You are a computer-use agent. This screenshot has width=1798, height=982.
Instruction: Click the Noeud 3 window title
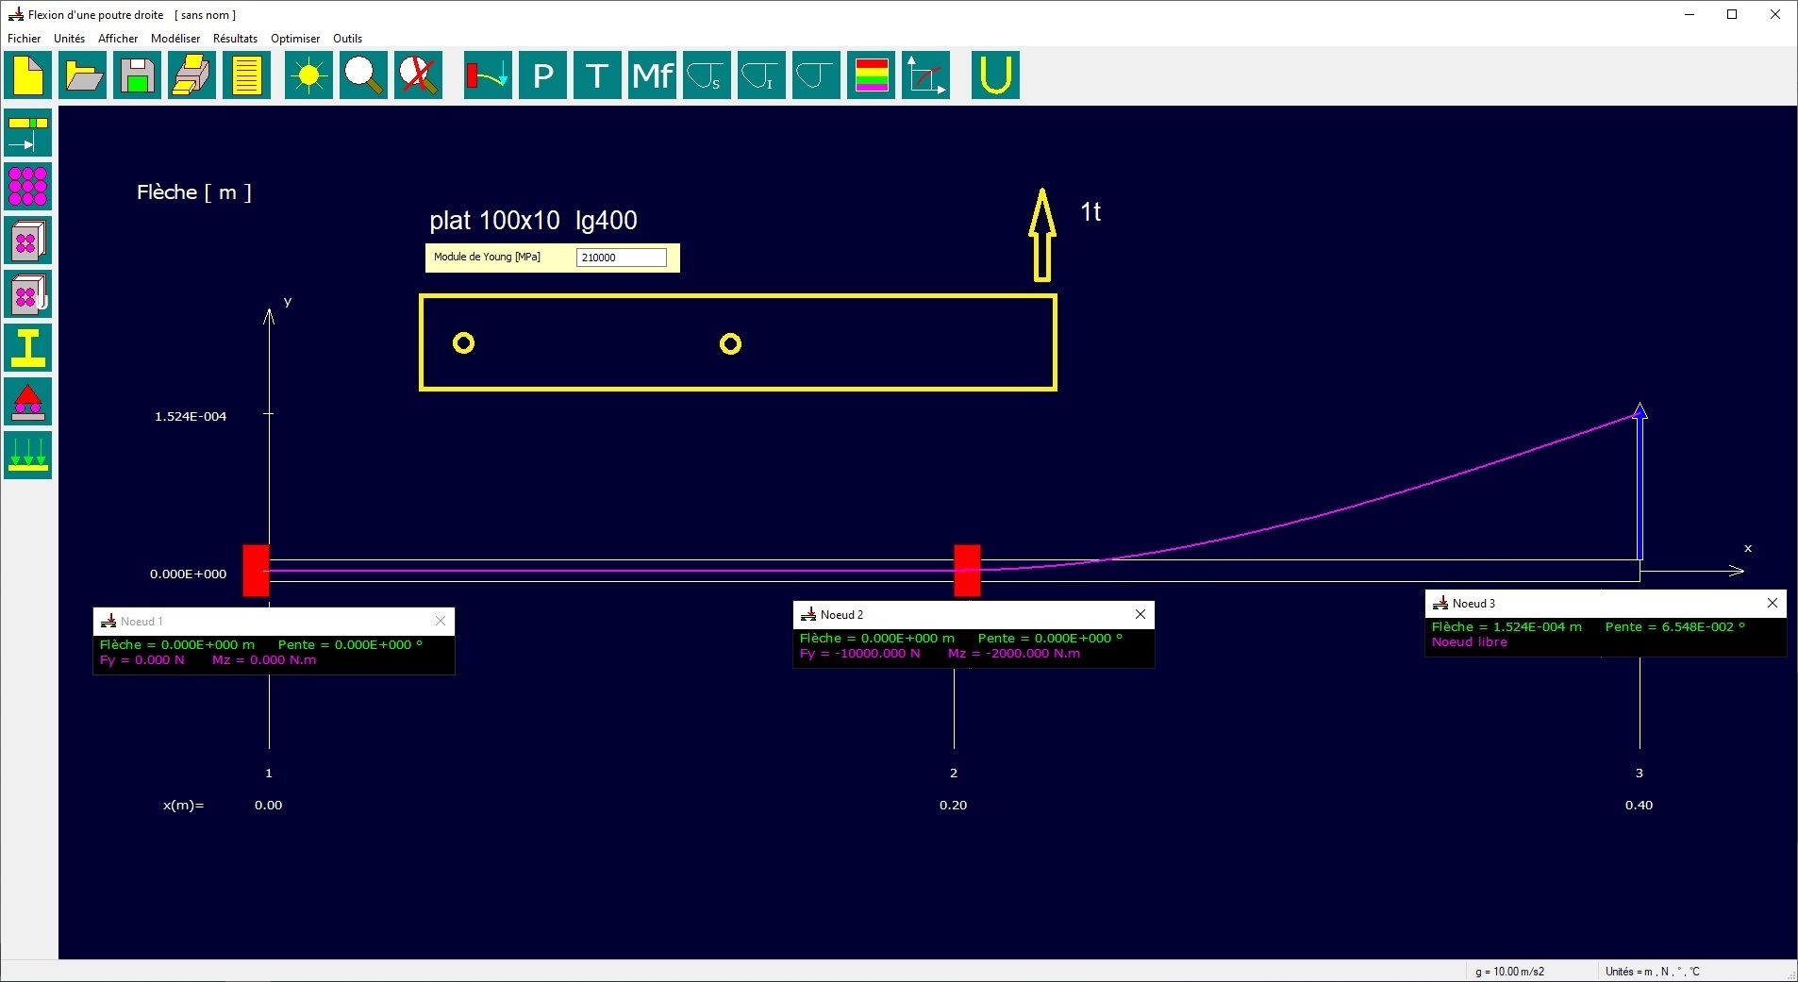tap(1473, 604)
